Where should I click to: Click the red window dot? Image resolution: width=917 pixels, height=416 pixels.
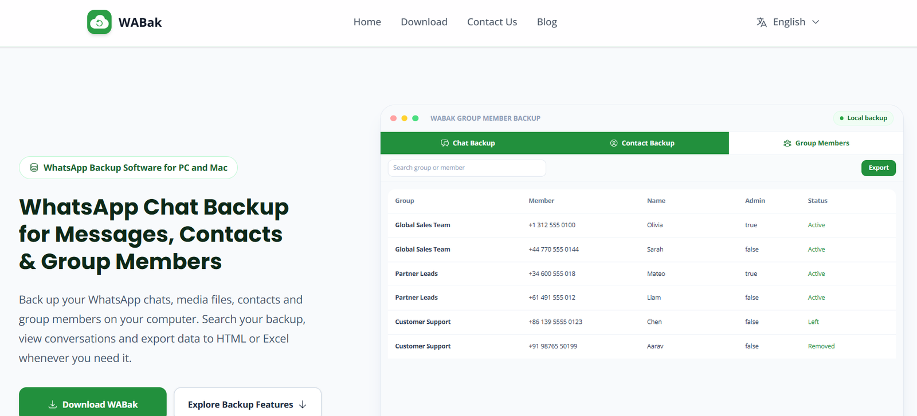(393, 118)
